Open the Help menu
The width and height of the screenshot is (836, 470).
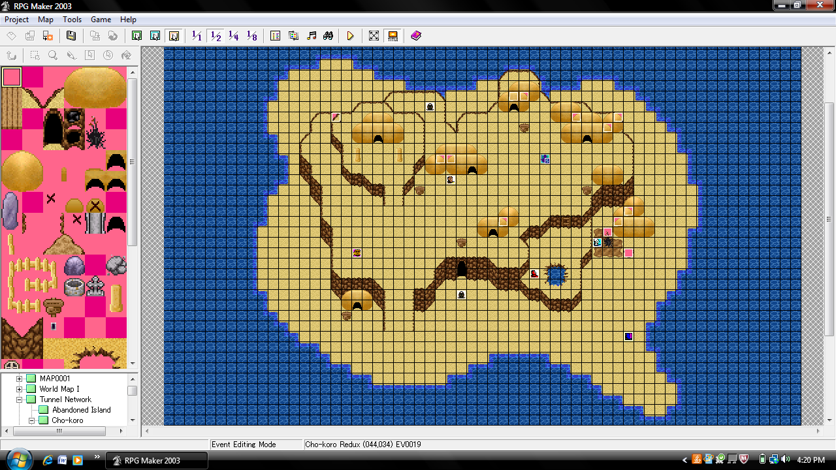click(x=129, y=20)
